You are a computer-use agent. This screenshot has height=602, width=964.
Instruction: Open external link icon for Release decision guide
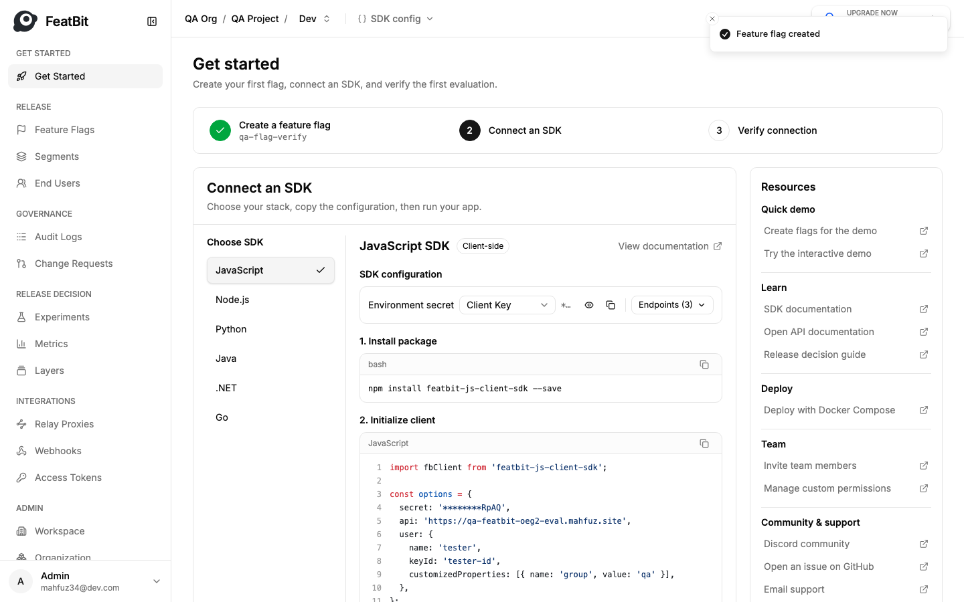tap(924, 355)
